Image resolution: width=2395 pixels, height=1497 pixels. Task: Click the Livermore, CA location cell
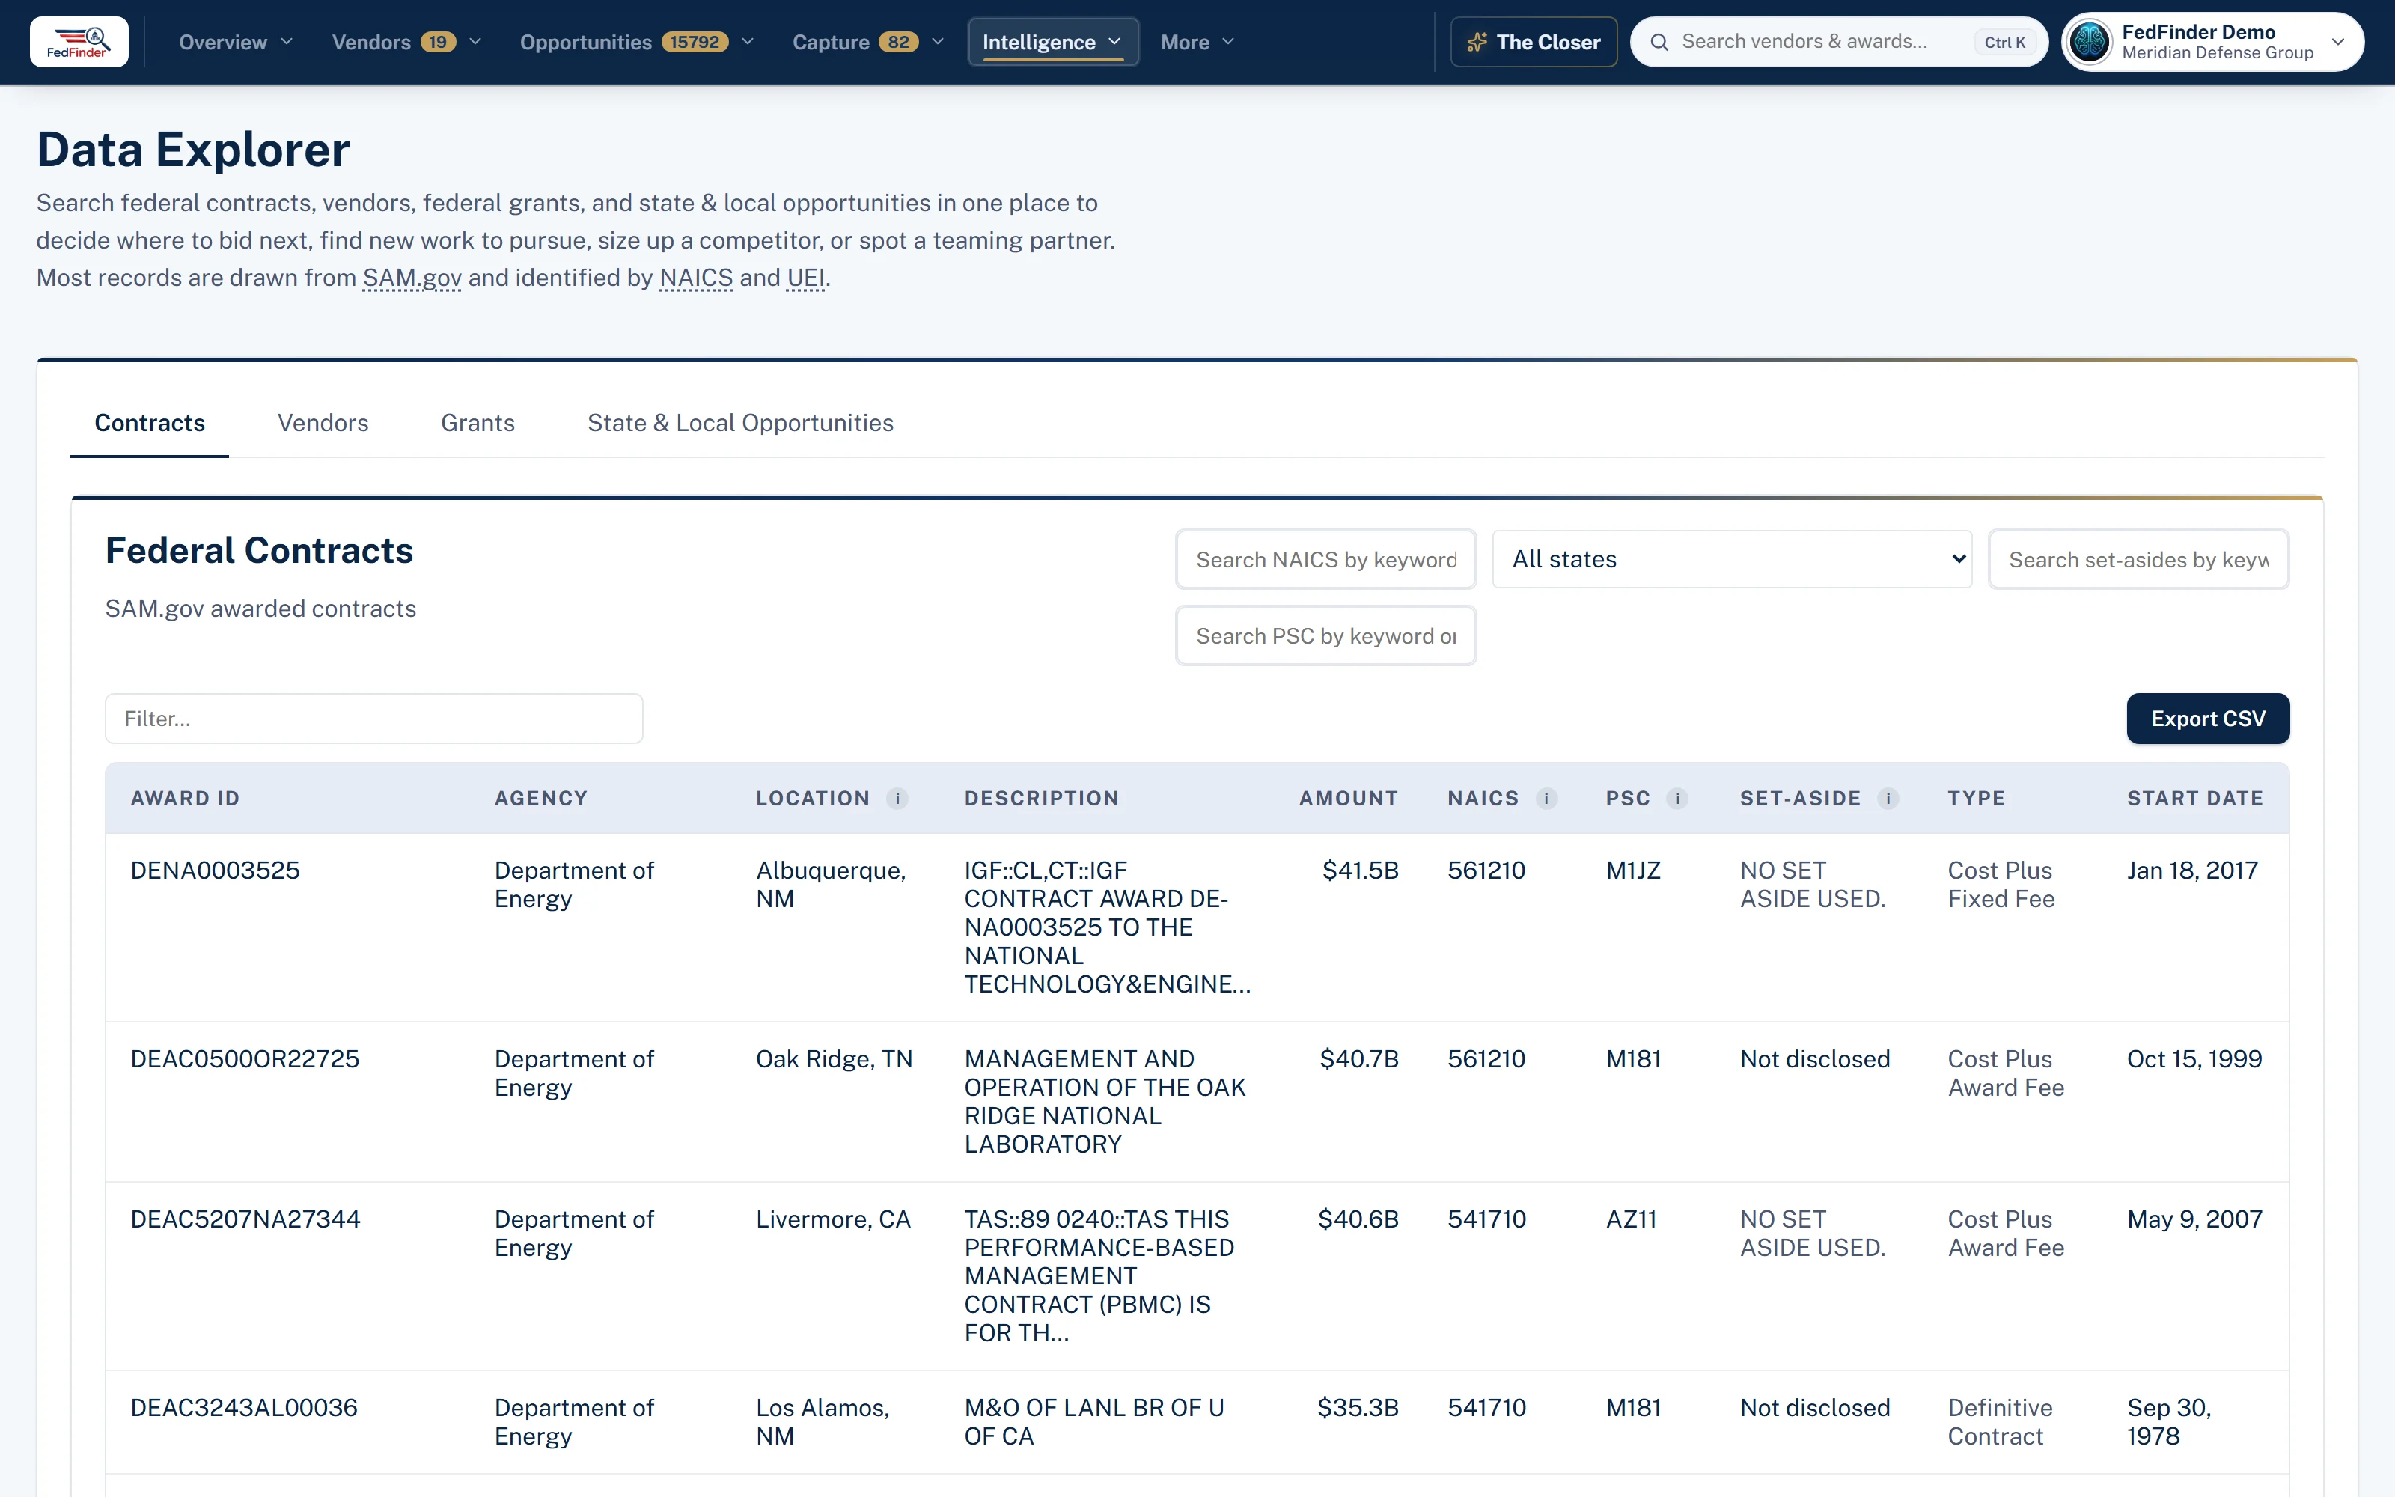pyautogui.click(x=833, y=1219)
